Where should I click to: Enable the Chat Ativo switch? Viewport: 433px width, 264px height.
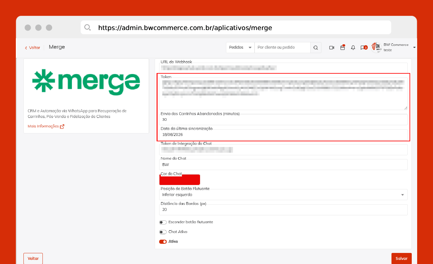point(163,232)
